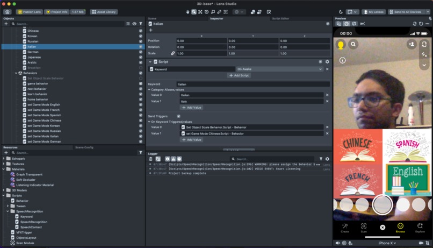
Task: Tap Explore tab in phone preview
Action: tap(420, 228)
